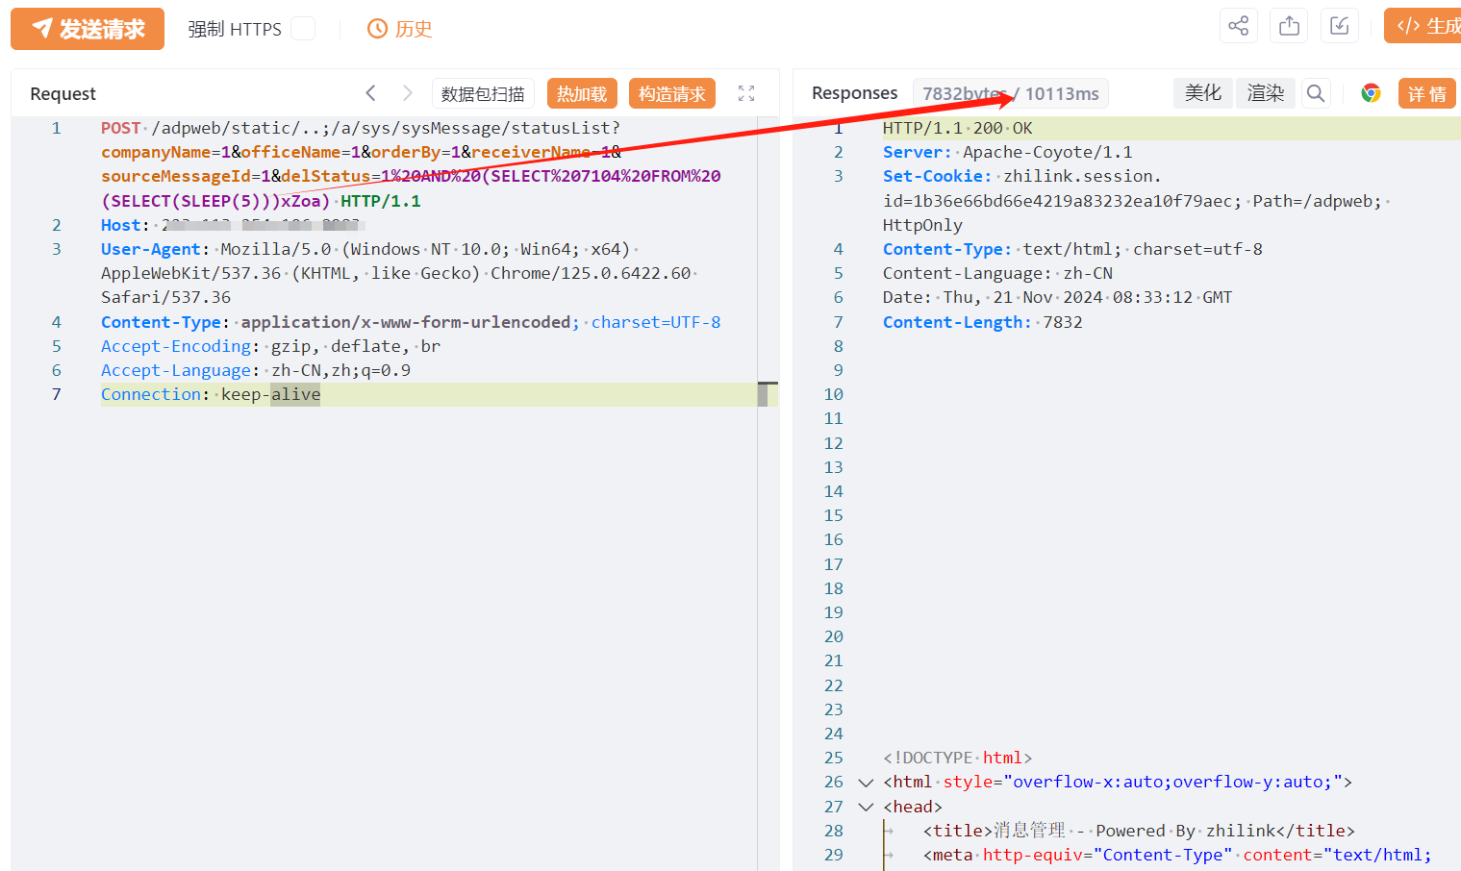Click the DOCTYPE html line in response
1461x871 pixels.
[958, 758]
